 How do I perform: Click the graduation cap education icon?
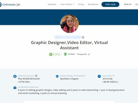coord(57,76)
